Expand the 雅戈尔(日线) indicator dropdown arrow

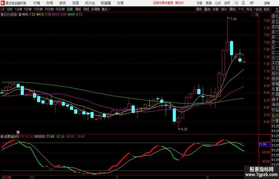coord(20,15)
